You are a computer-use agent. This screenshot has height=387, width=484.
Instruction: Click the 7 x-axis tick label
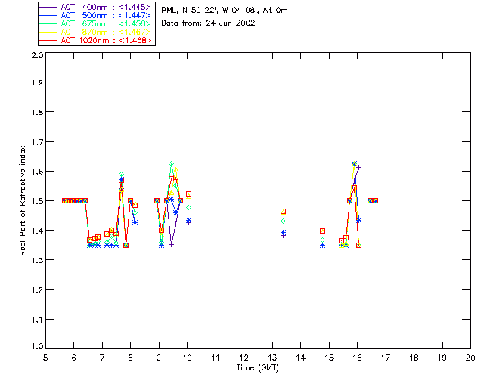[102, 358]
